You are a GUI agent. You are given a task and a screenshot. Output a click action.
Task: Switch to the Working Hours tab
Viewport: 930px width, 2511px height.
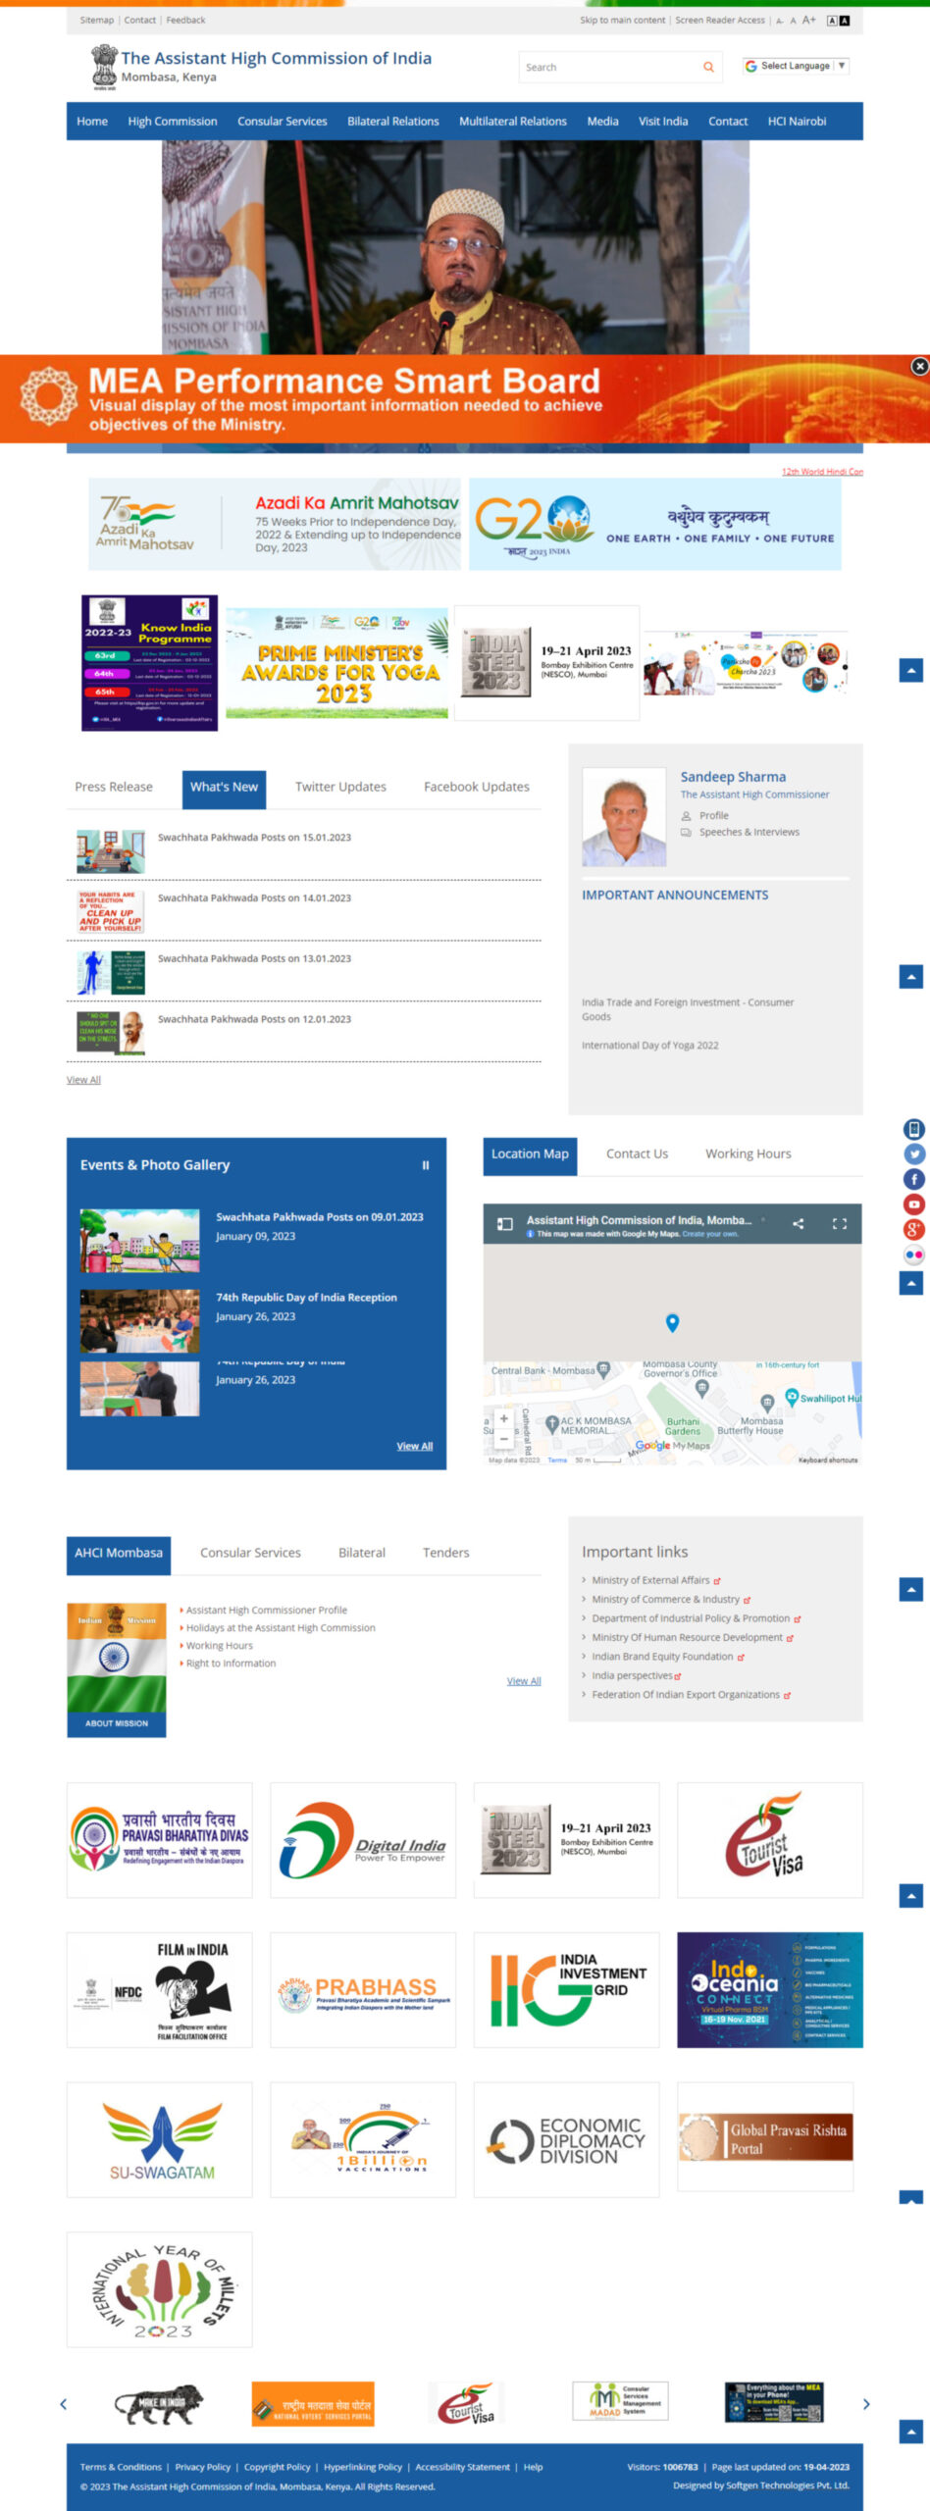(x=749, y=1154)
